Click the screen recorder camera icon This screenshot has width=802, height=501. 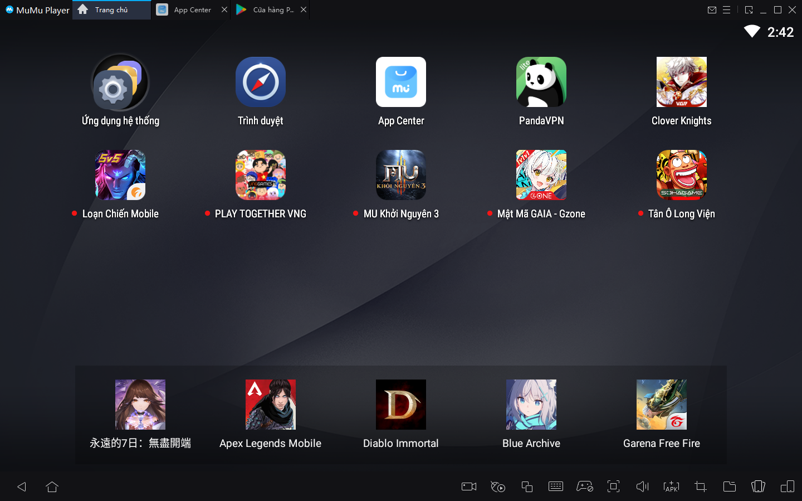click(x=469, y=487)
